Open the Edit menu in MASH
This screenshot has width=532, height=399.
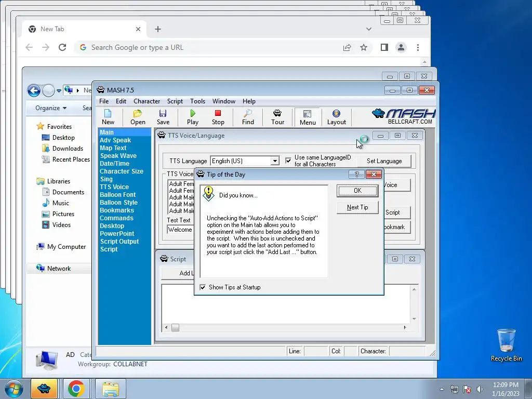coord(121,101)
